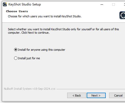Screen dimensions: 125x103
Task: Click the empty space in the title bar
Action: pos(70,4)
